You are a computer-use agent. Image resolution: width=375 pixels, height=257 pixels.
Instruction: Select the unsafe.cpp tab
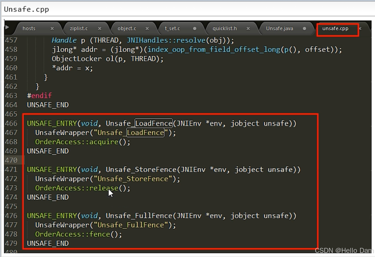[335, 28]
